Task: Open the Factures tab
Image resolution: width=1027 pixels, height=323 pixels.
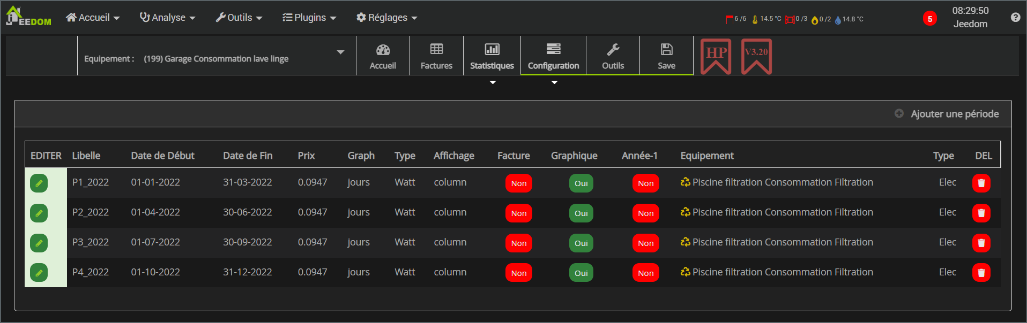Action: pyautogui.click(x=436, y=56)
